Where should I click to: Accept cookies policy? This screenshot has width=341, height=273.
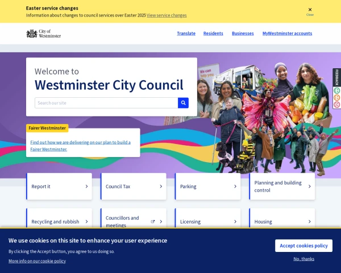303,246
